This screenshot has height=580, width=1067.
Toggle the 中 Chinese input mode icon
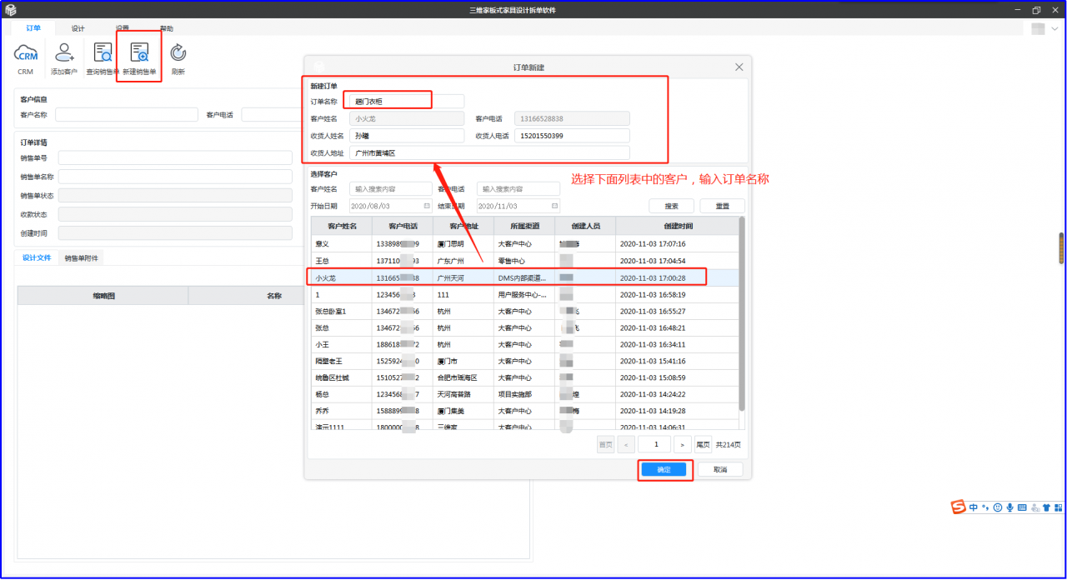[x=974, y=507]
